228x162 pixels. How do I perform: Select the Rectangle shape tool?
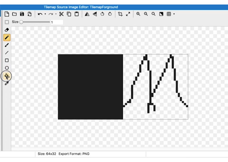[7, 60]
